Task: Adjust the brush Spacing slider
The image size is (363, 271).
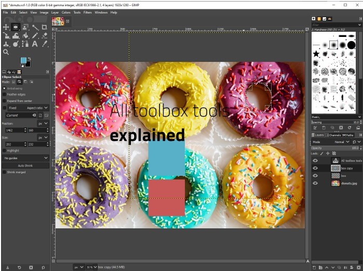Action: coord(335,122)
